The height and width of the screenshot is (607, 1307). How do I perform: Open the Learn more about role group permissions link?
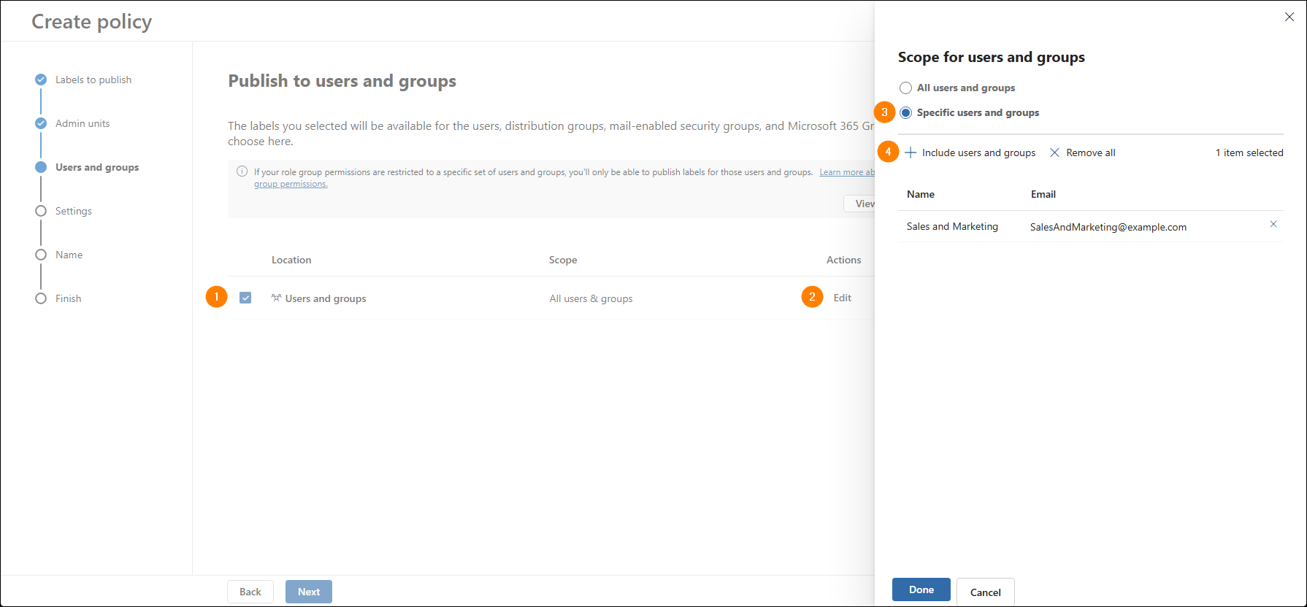tap(847, 172)
